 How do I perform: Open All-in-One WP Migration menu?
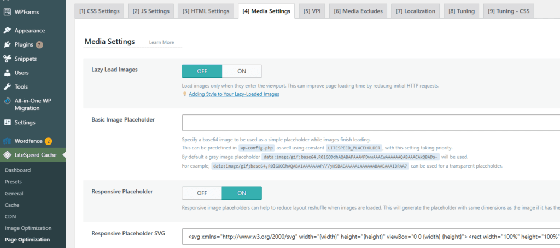[33, 105]
